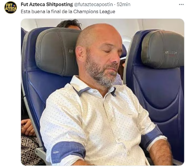
Task: Click the words Champions League in tweet
Action: tap(94, 12)
